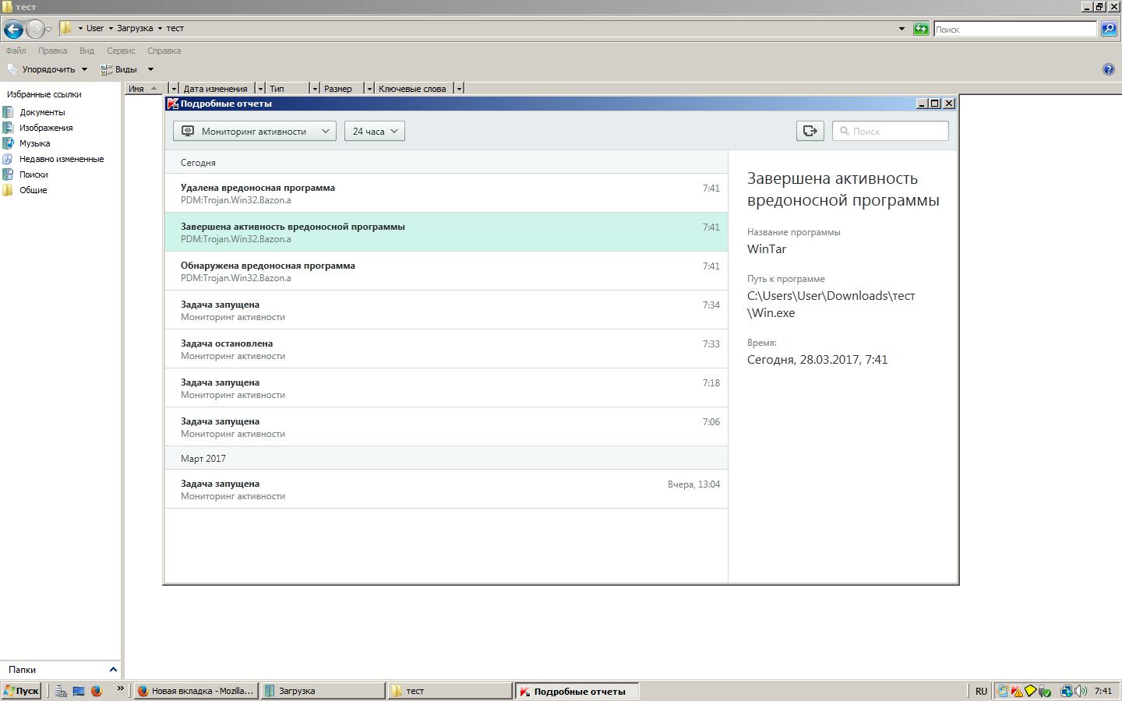Screen dimensions: 1122x701
Task: Open Firefox from the quick launch bar
Action: (97, 691)
